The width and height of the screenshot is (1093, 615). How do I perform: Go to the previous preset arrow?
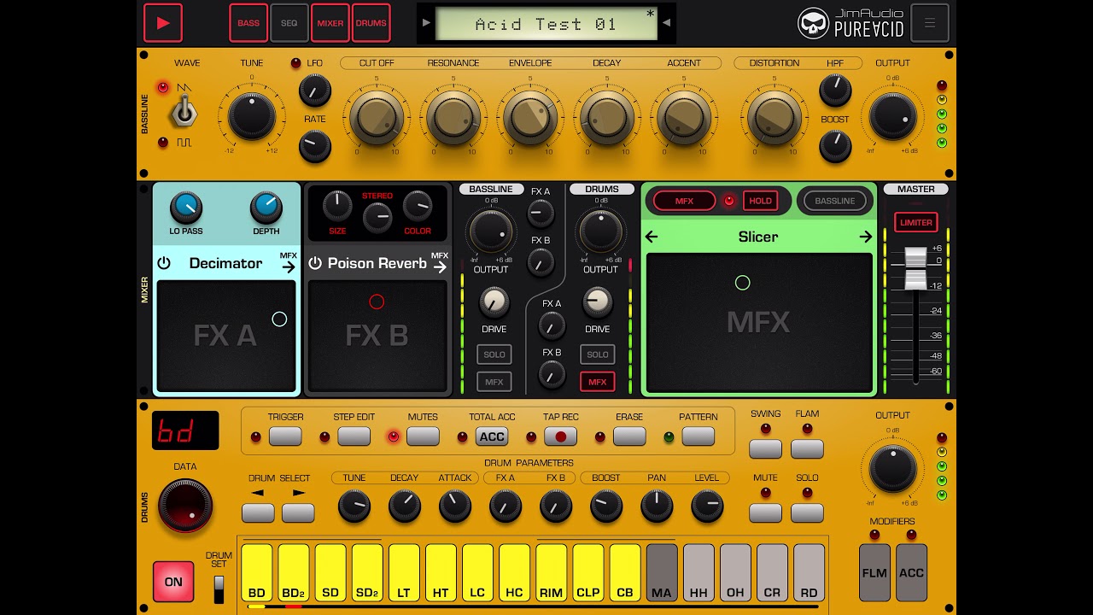pos(426,23)
